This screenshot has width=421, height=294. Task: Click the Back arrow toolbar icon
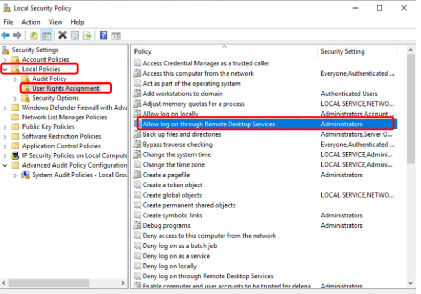pyautogui.click(x=5, y=35)
